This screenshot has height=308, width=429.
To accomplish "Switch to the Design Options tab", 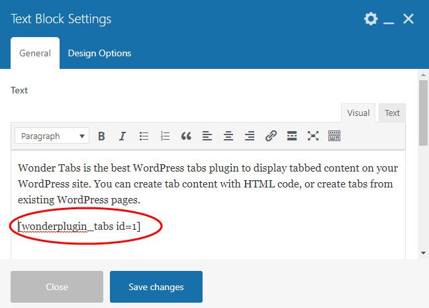I will pos(99,53).
